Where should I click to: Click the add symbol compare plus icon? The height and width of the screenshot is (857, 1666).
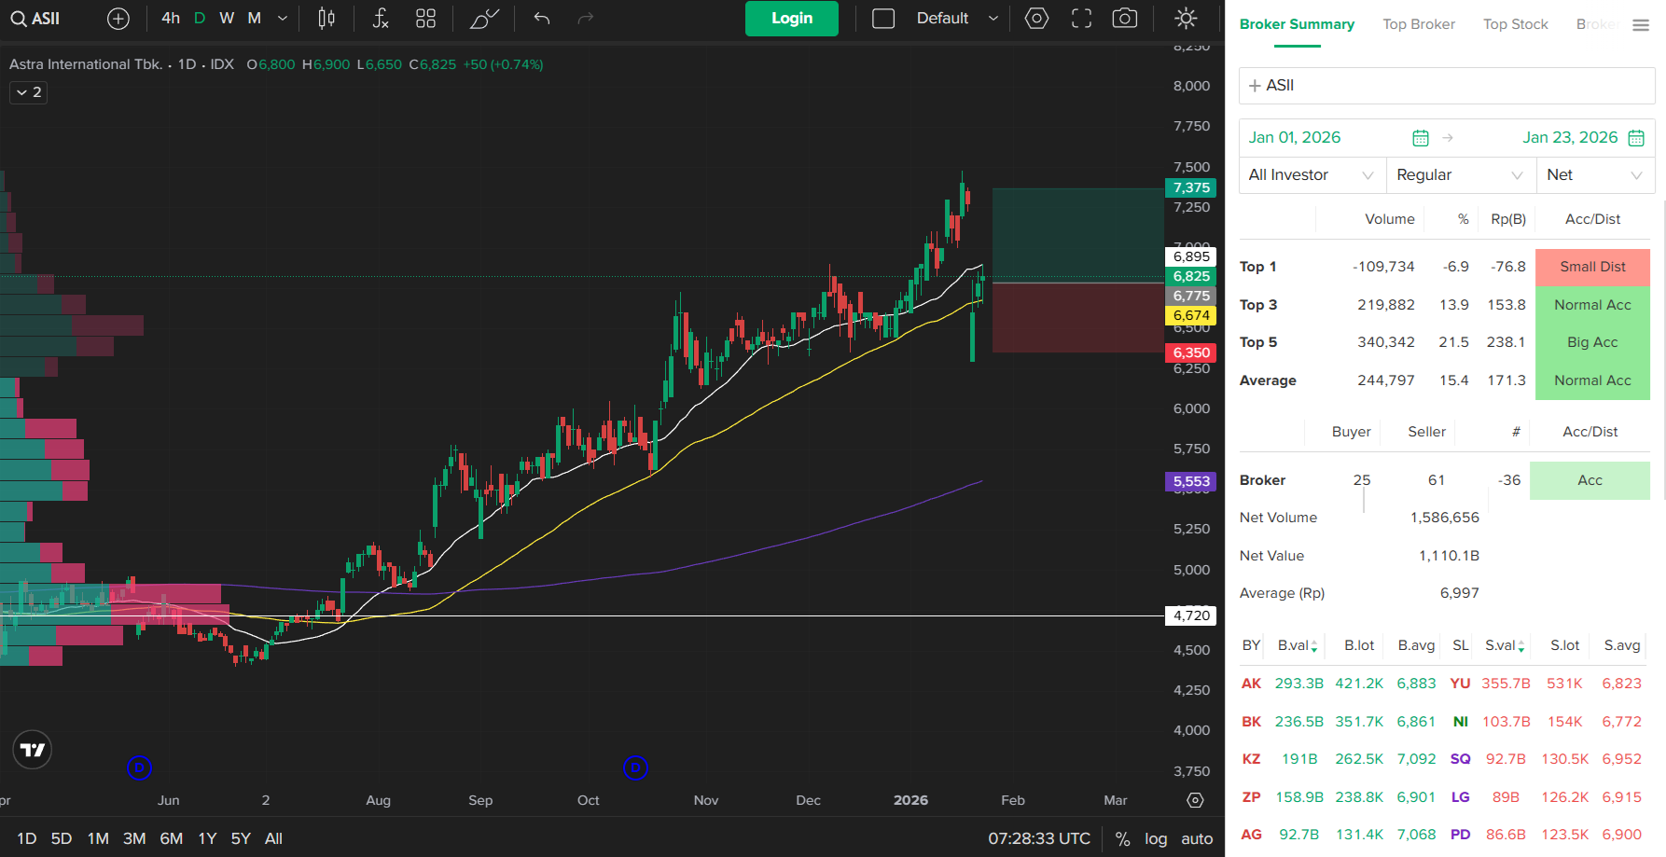[118, 19]
